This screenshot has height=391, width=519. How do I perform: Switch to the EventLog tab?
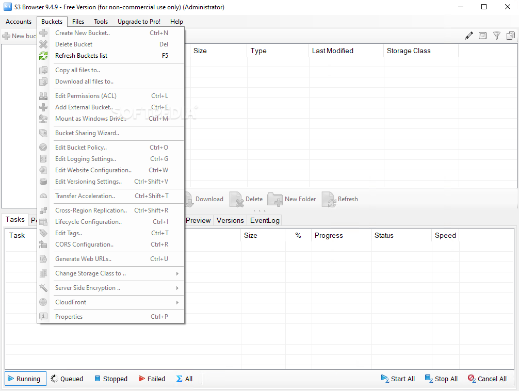pyautogui.click(x=265, y=220)
